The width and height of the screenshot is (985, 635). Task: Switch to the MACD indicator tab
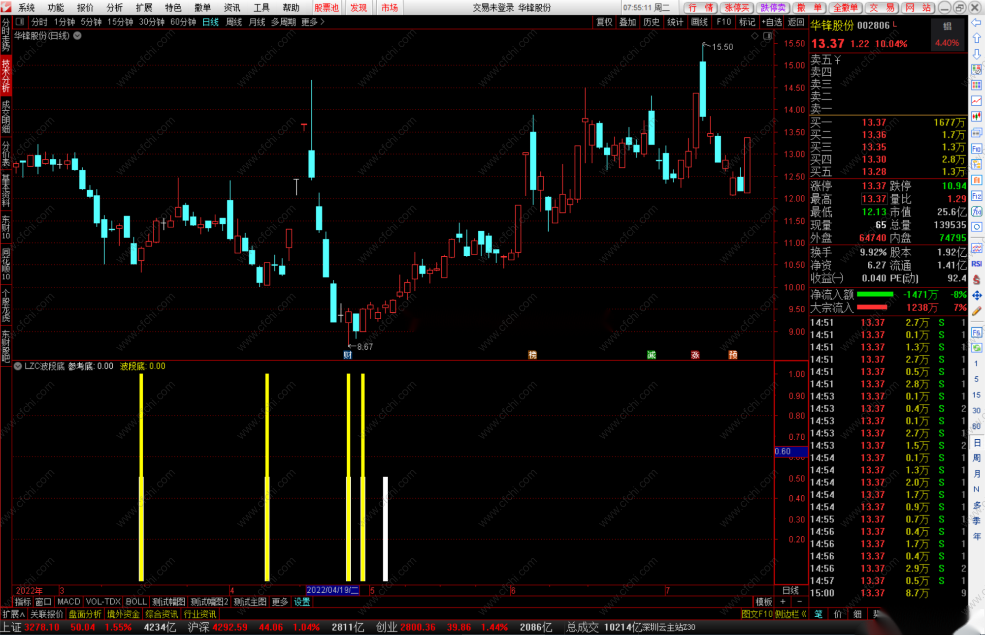tap(68, 602)
